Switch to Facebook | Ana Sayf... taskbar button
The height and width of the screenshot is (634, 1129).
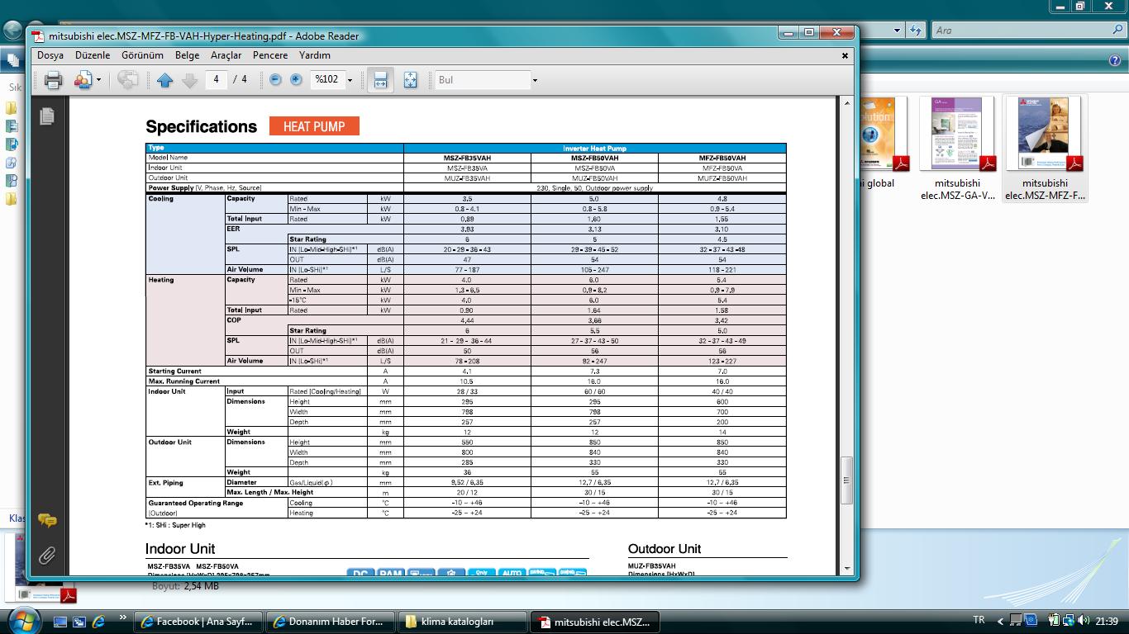click(x=198, y=622)
